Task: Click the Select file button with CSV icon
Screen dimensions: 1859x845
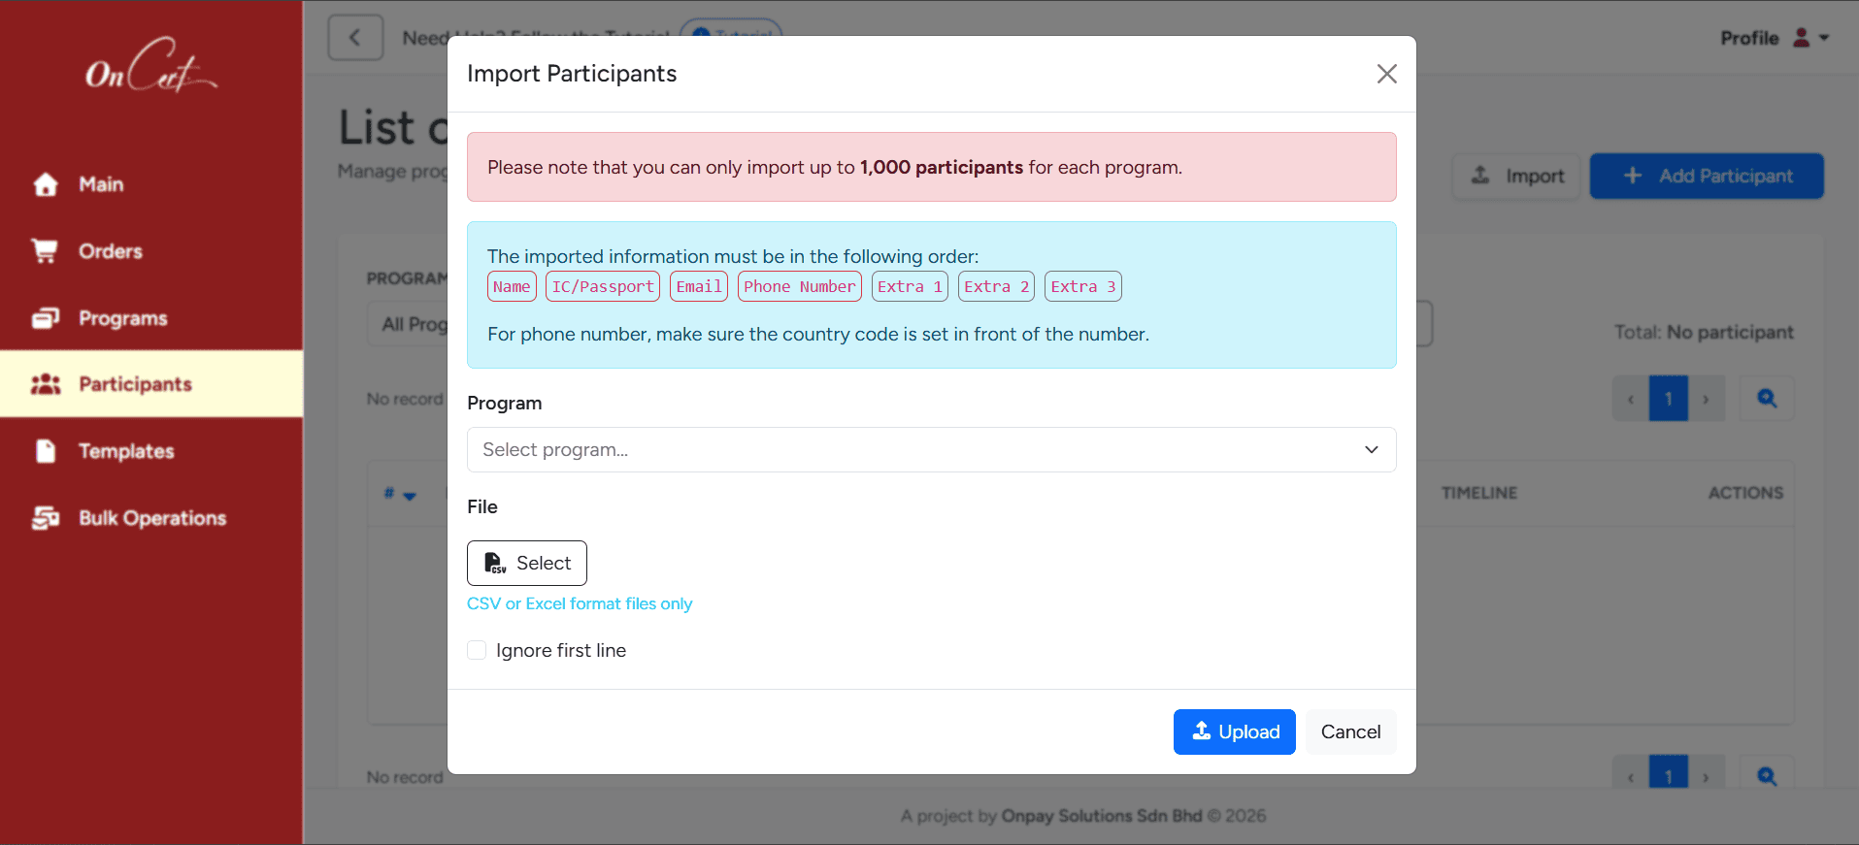Action: pyautogui.click(x=526, y=563)
